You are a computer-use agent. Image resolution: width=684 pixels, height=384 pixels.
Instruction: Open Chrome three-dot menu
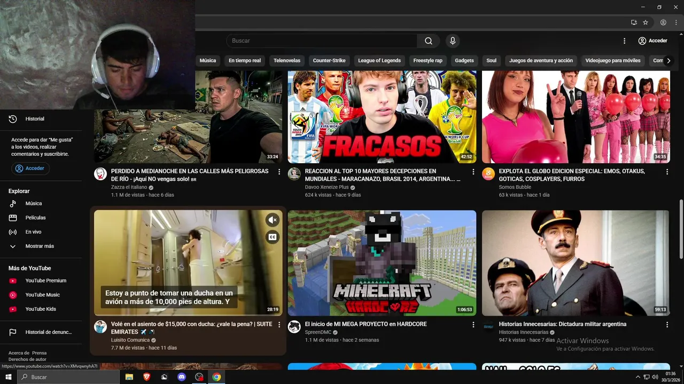[675, 22]
